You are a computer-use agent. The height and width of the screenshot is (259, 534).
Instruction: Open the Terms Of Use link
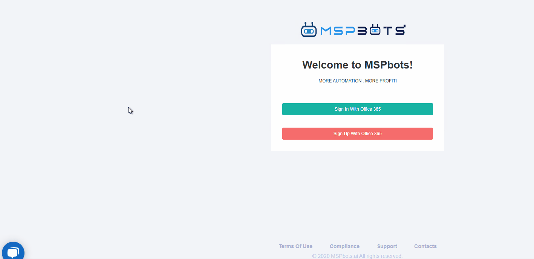pos(295,246)
